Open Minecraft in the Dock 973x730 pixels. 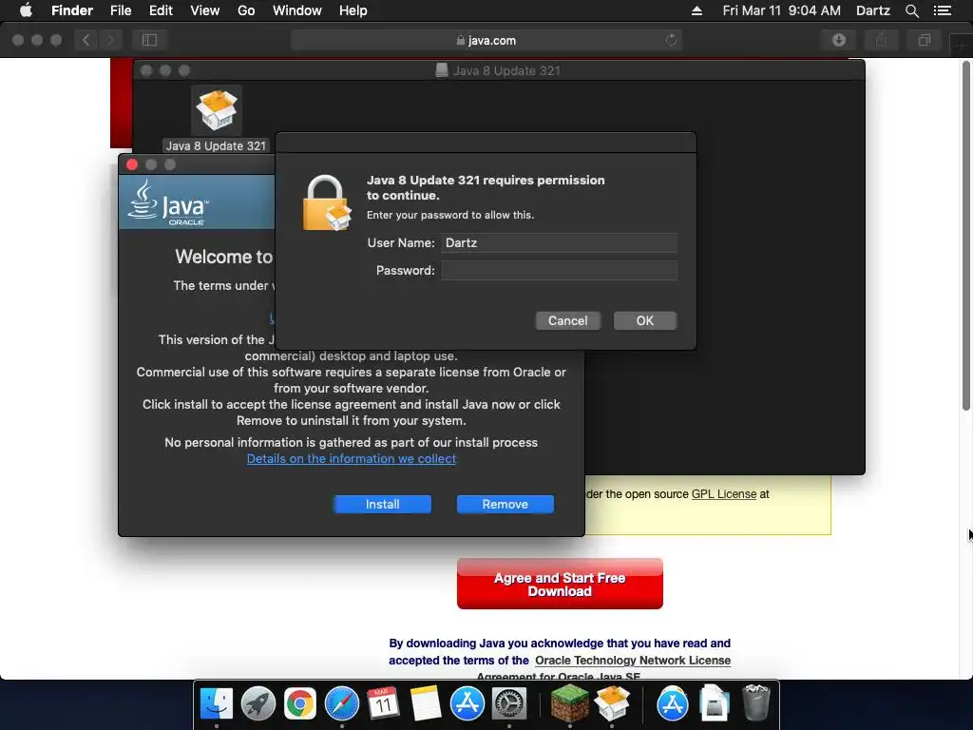click(x=570, y=704)
